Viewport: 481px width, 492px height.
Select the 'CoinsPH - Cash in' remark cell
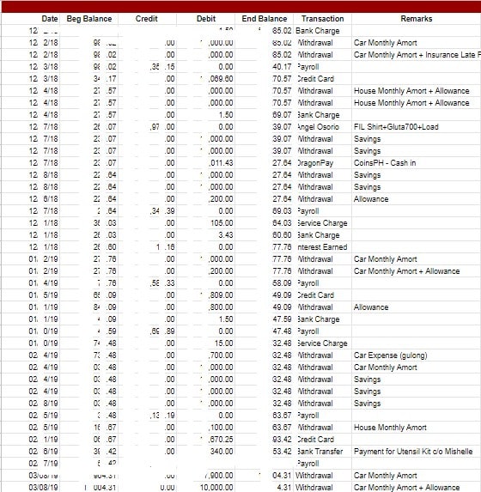point(417,163)
